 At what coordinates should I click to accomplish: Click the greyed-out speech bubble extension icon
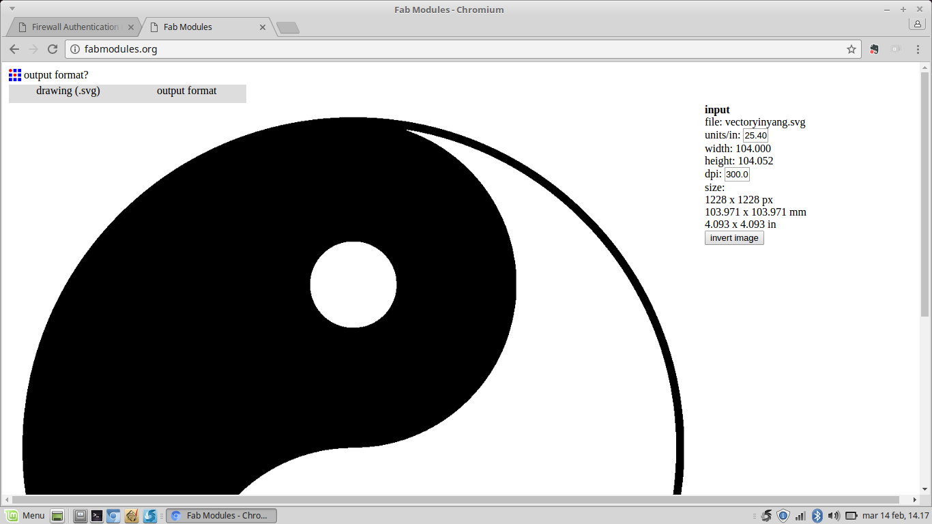896,49
